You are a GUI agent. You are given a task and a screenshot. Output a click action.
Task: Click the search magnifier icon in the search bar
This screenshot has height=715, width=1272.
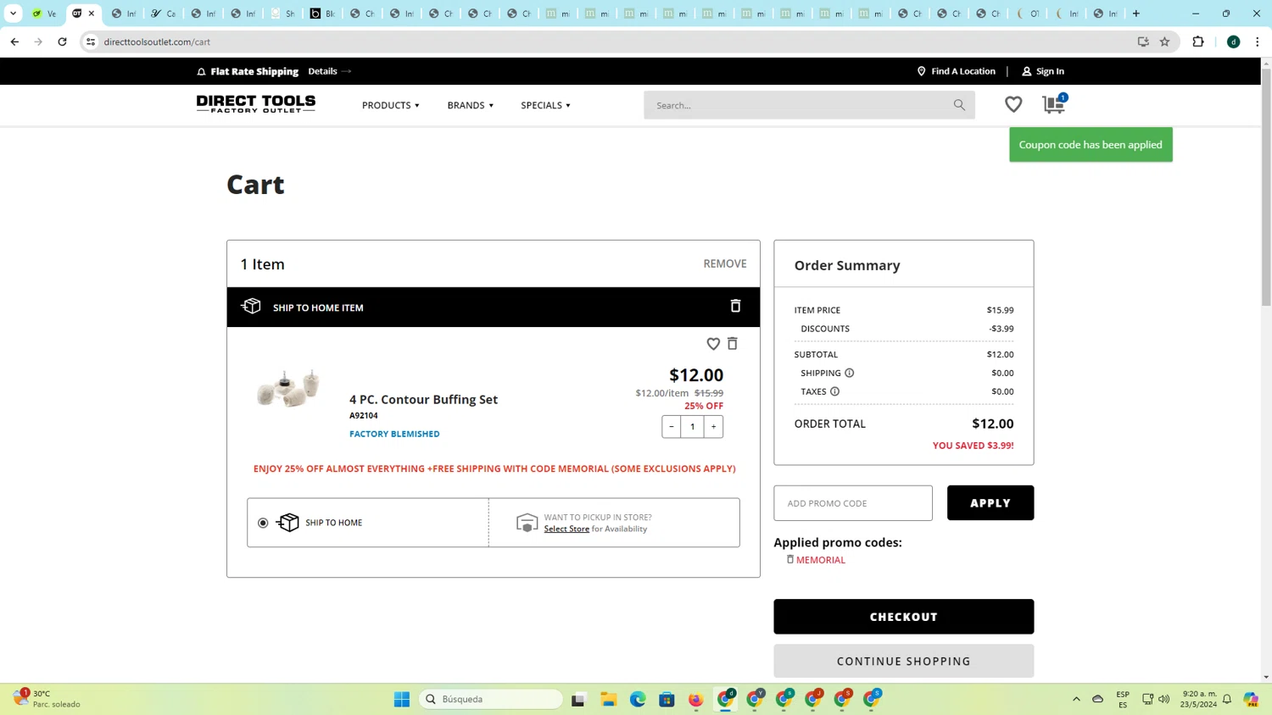pyautogui.click(x=959, y=105)
